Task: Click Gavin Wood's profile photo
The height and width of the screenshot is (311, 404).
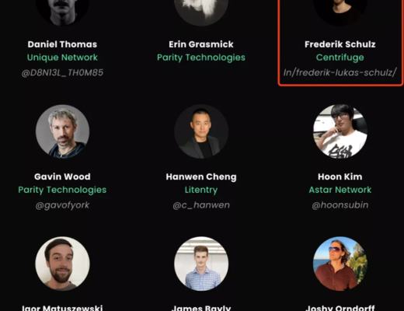Action: click(62, 131)
